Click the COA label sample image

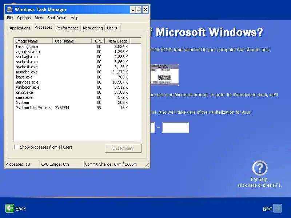164,75
